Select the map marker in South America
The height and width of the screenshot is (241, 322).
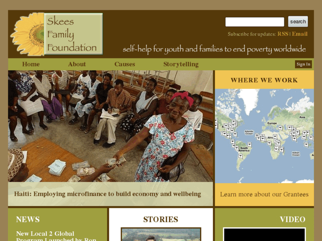tap(241, 156)
